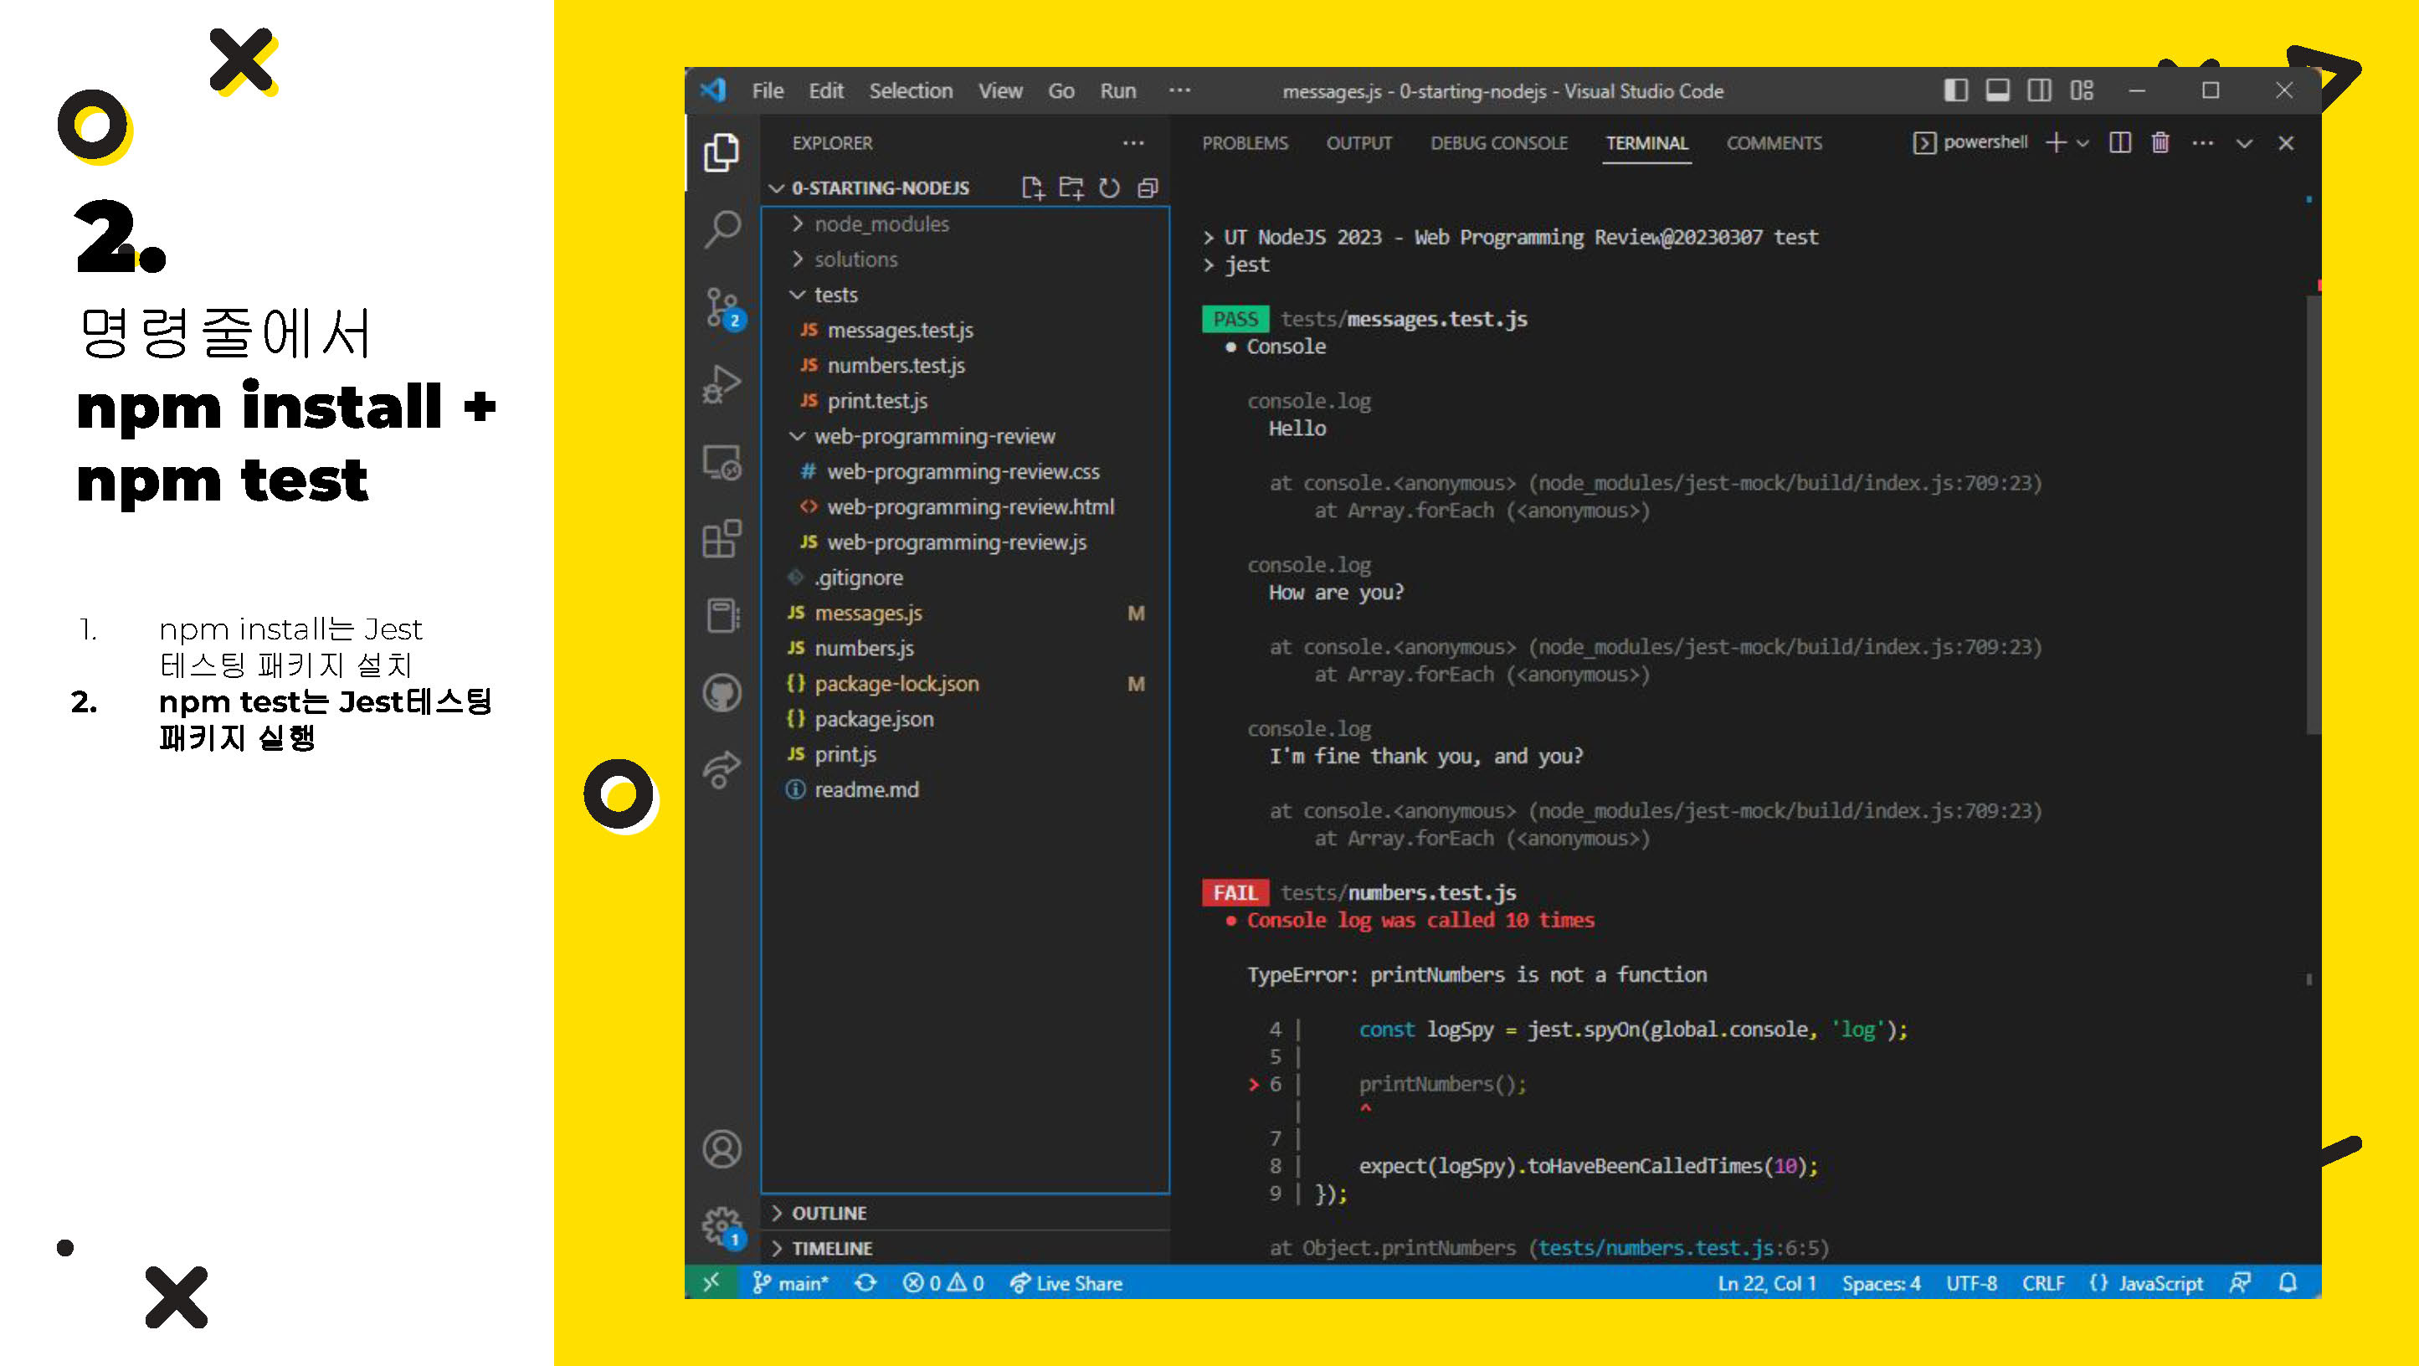Select the TERMINAL tab in panel
Screen dimensions: 2419x1366
pos(1646,143)
